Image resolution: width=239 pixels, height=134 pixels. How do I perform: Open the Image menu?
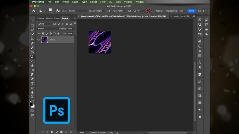pos(66,2)
